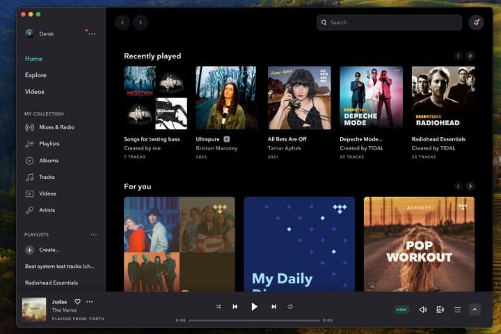Show previous Recently played items

coord(458,56)
